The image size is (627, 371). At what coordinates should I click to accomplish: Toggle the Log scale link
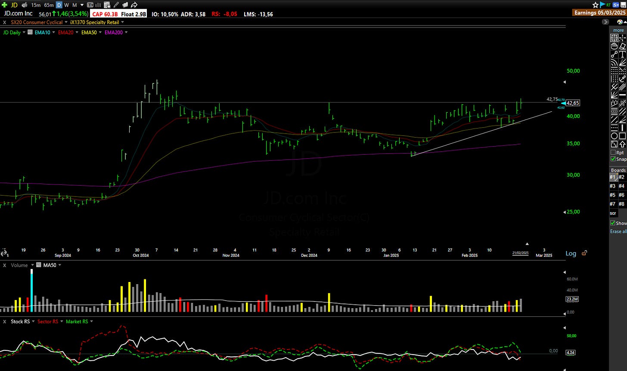click(x=571, y=253)
